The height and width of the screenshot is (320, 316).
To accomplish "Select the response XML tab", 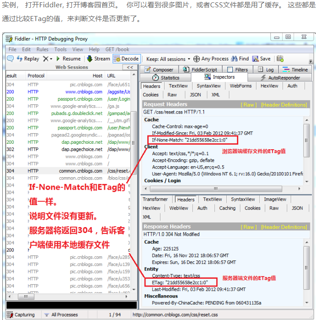I will 147,217.
